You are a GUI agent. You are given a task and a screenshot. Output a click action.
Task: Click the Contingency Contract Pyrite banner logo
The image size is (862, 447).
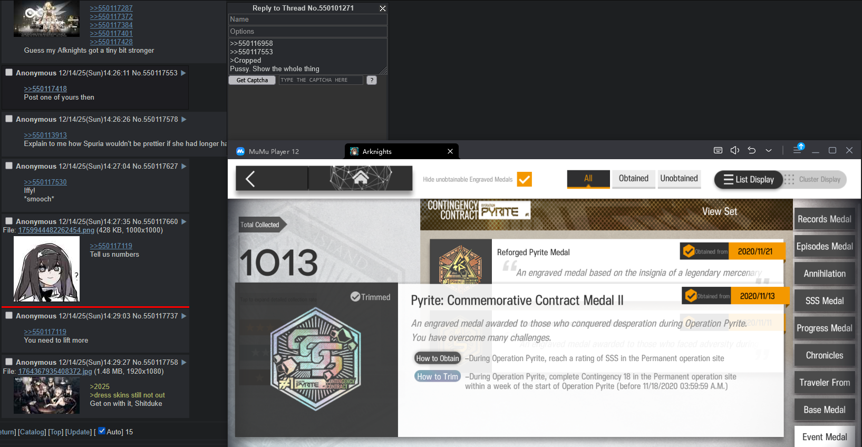(479, 210)
